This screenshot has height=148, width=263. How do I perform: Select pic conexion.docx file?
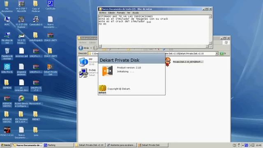[21, 86]
